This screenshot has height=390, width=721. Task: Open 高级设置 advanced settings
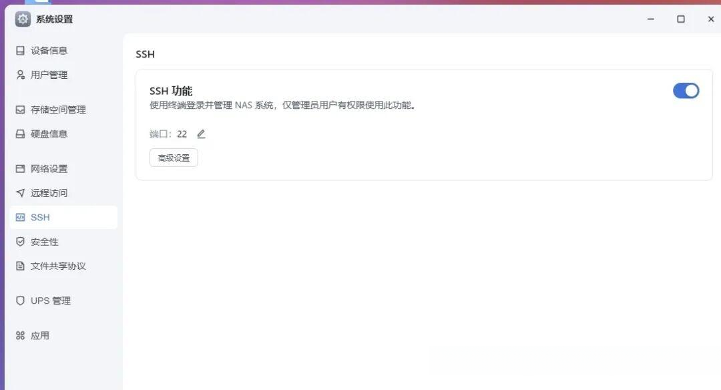coord(174,158)
